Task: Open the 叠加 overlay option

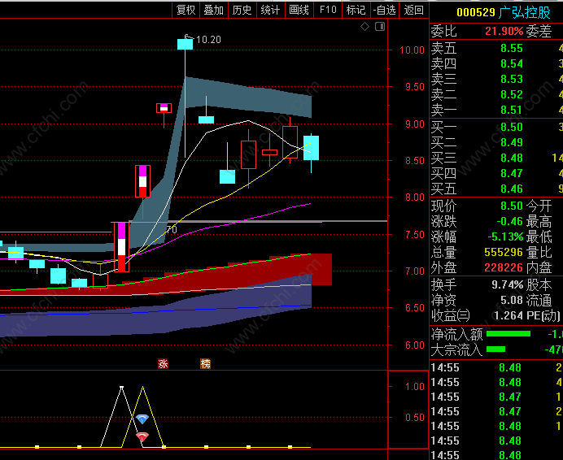Action: click(x=214, y=10)
